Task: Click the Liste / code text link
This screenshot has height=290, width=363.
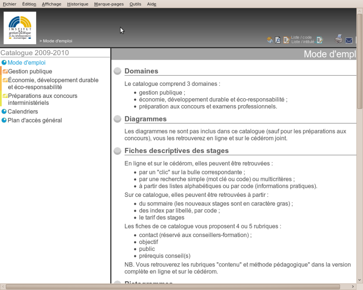Action: coord(301,37)
